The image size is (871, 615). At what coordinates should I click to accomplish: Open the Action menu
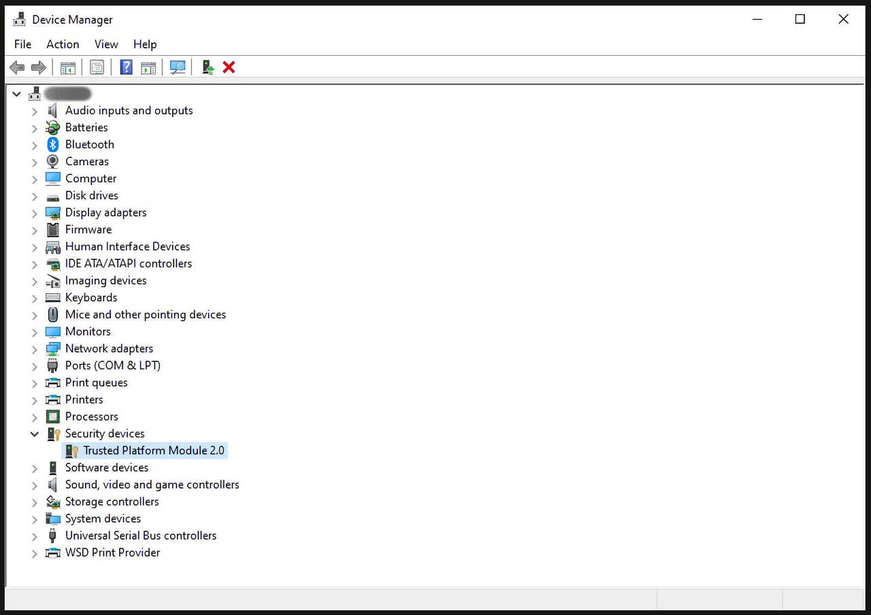coord(63,44)
